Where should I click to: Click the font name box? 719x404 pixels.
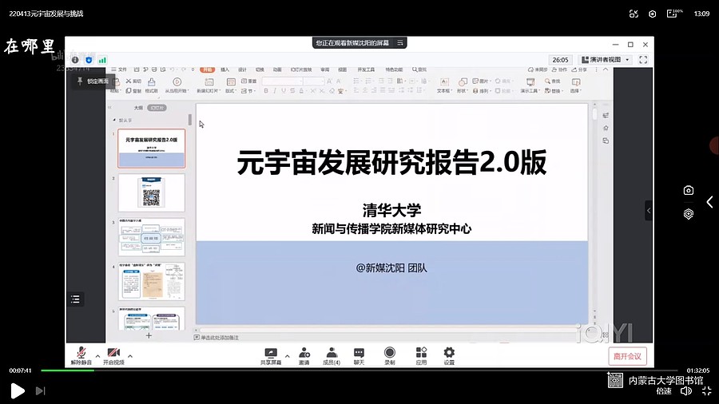point(283,81)
